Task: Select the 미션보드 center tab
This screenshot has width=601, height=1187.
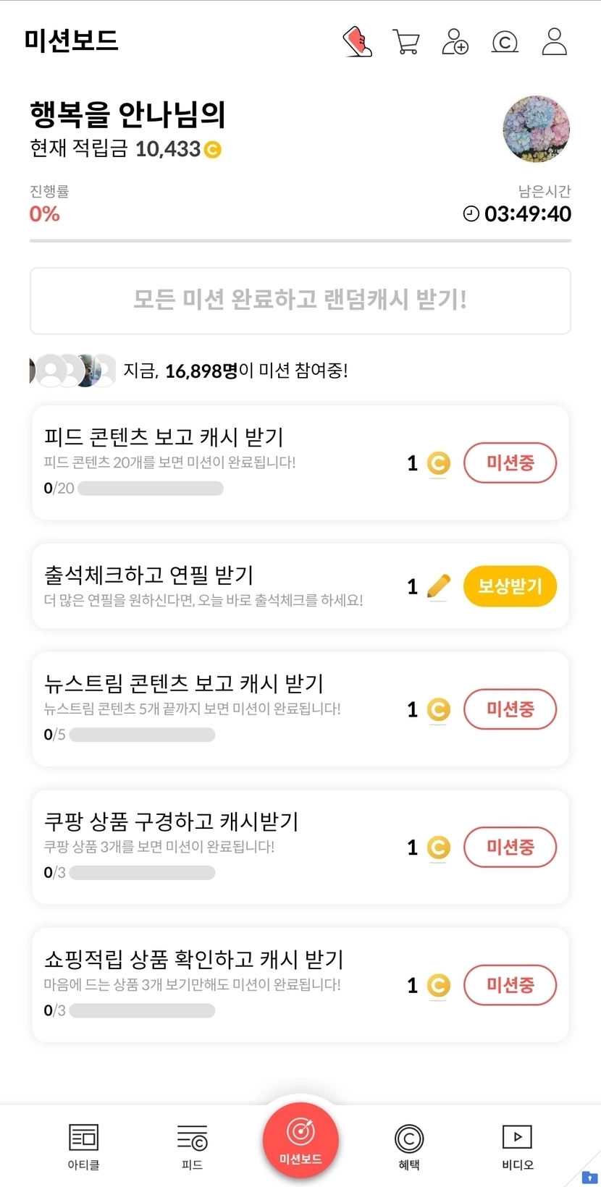Action: point(300,1139)
